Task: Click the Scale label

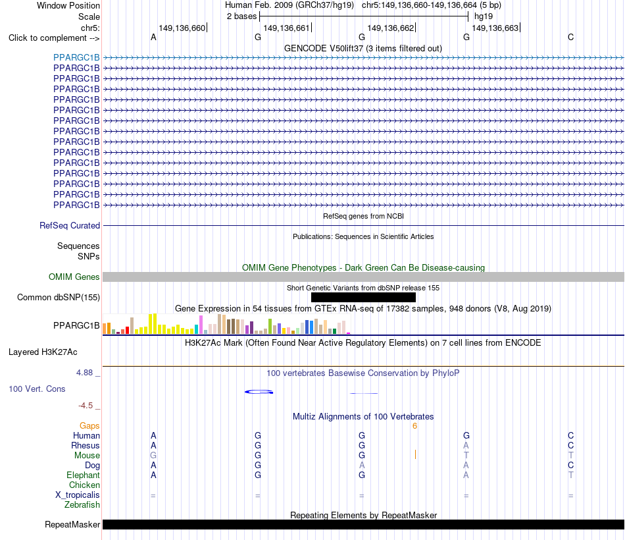Action: coord(89,16)
